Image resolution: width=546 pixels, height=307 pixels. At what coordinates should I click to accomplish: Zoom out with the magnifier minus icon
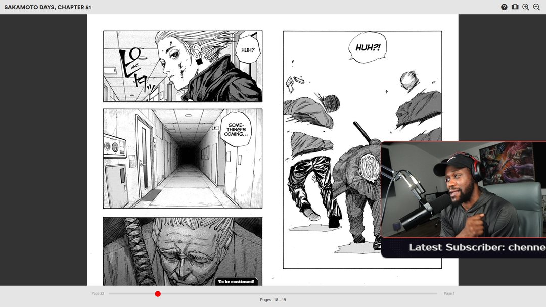[x=536, y=7]
